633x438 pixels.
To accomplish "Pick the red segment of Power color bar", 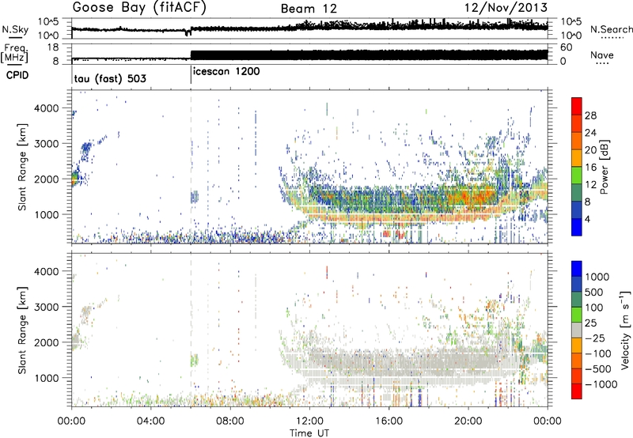I will [577, 107].
